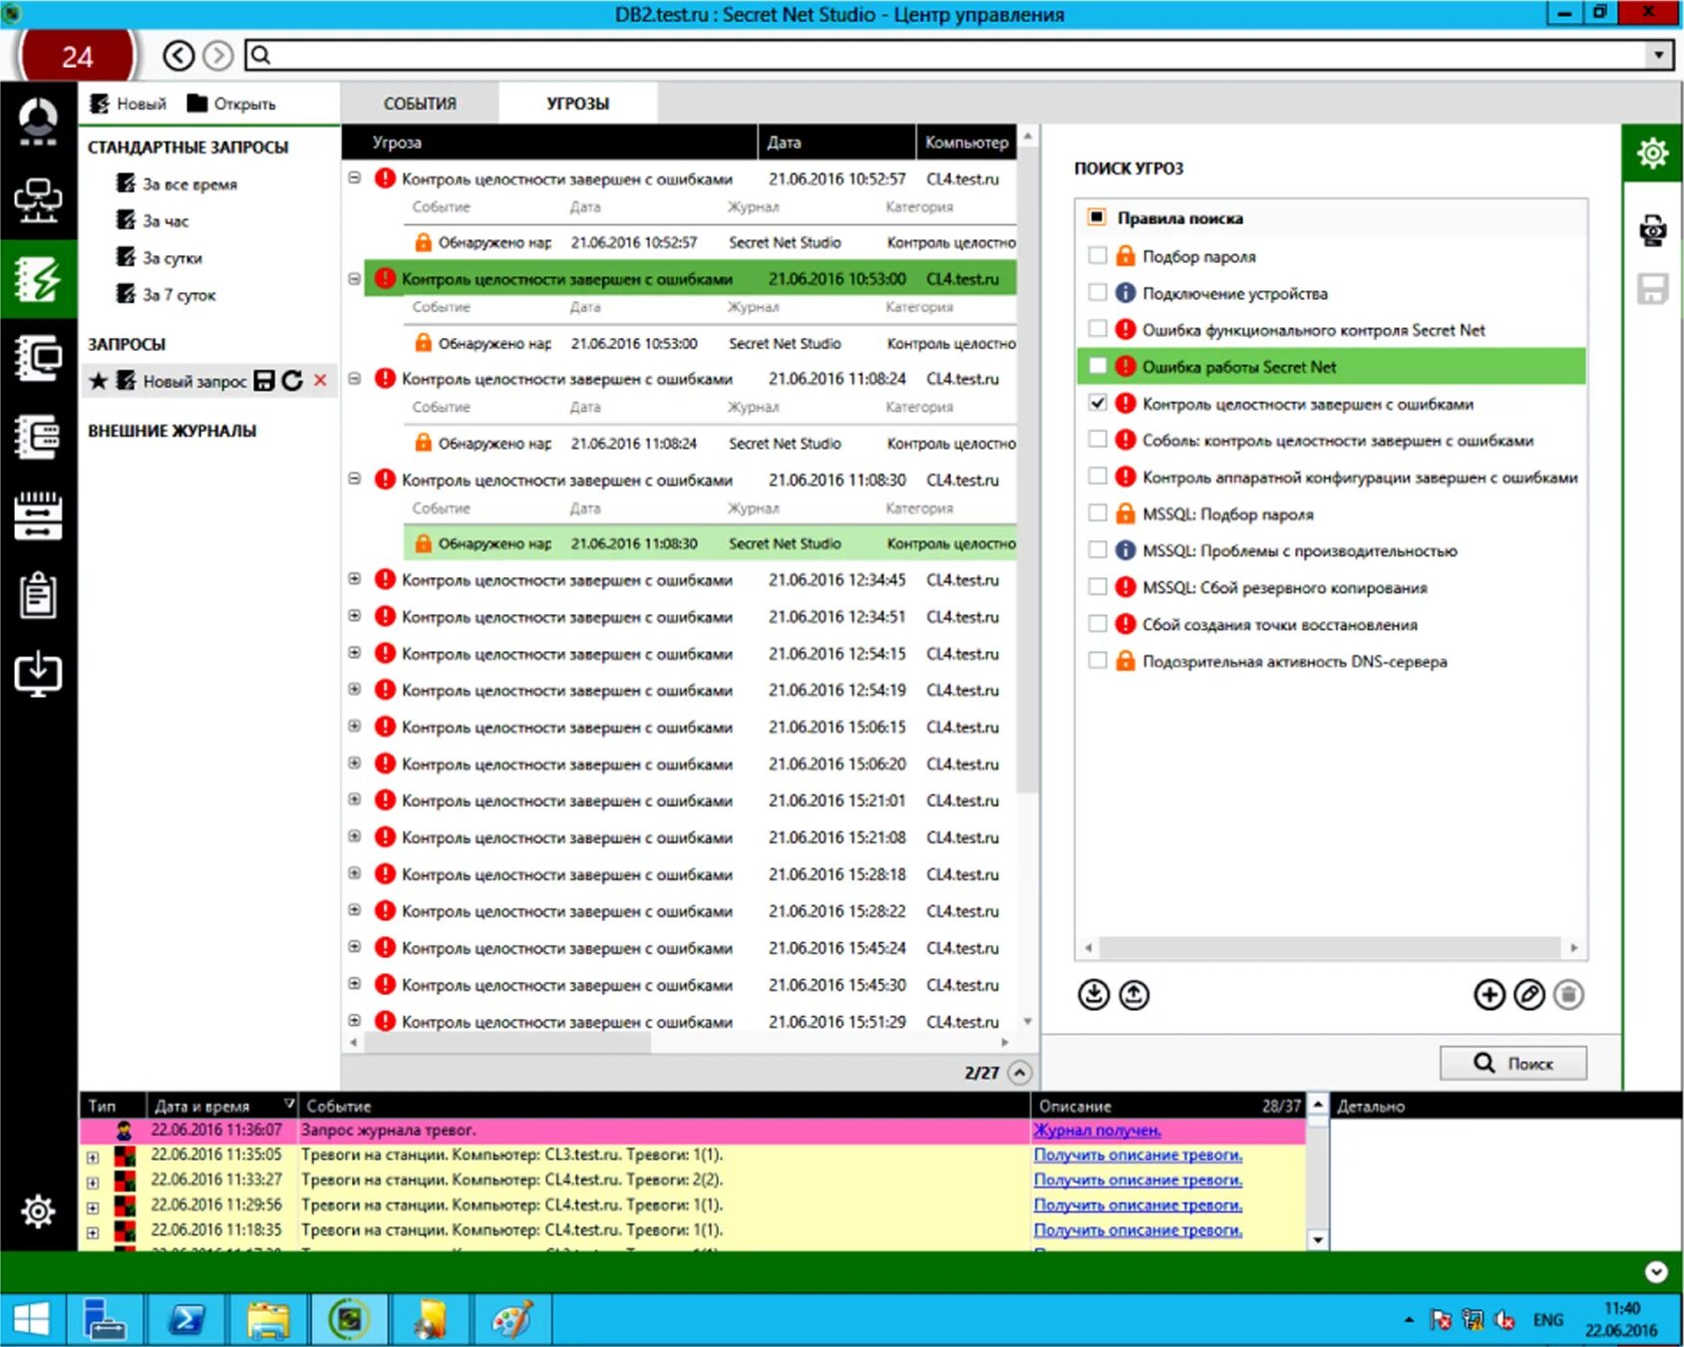Screen dimensions: 1684x1347
Task: Open the monitor list icon in left sidebar
Action: click(38, 358)
